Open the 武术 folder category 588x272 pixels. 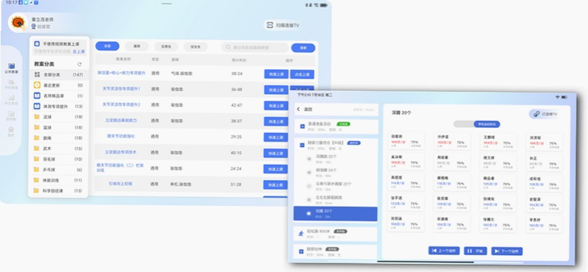click(x=59, y=148)
